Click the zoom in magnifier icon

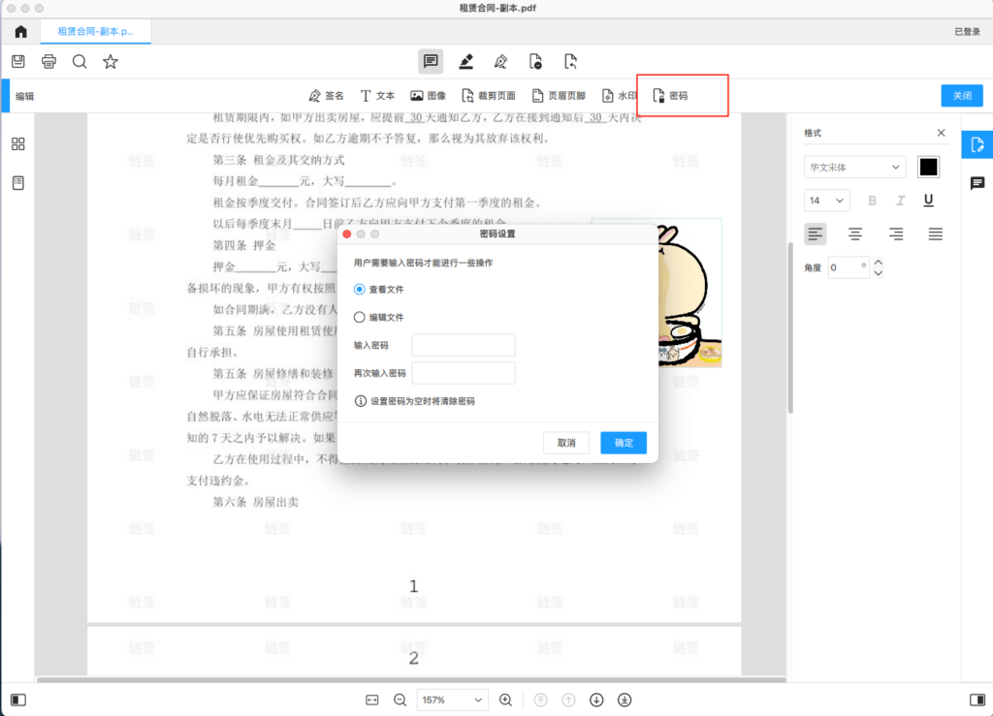[505, 700]
